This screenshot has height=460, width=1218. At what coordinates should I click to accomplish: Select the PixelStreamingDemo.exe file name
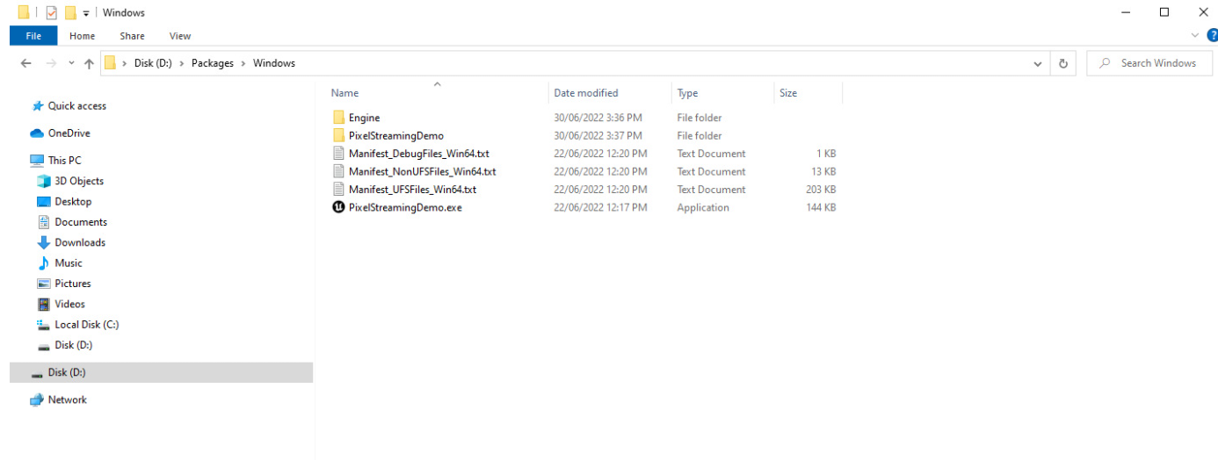pyautogui.click(x=405, y=208)
